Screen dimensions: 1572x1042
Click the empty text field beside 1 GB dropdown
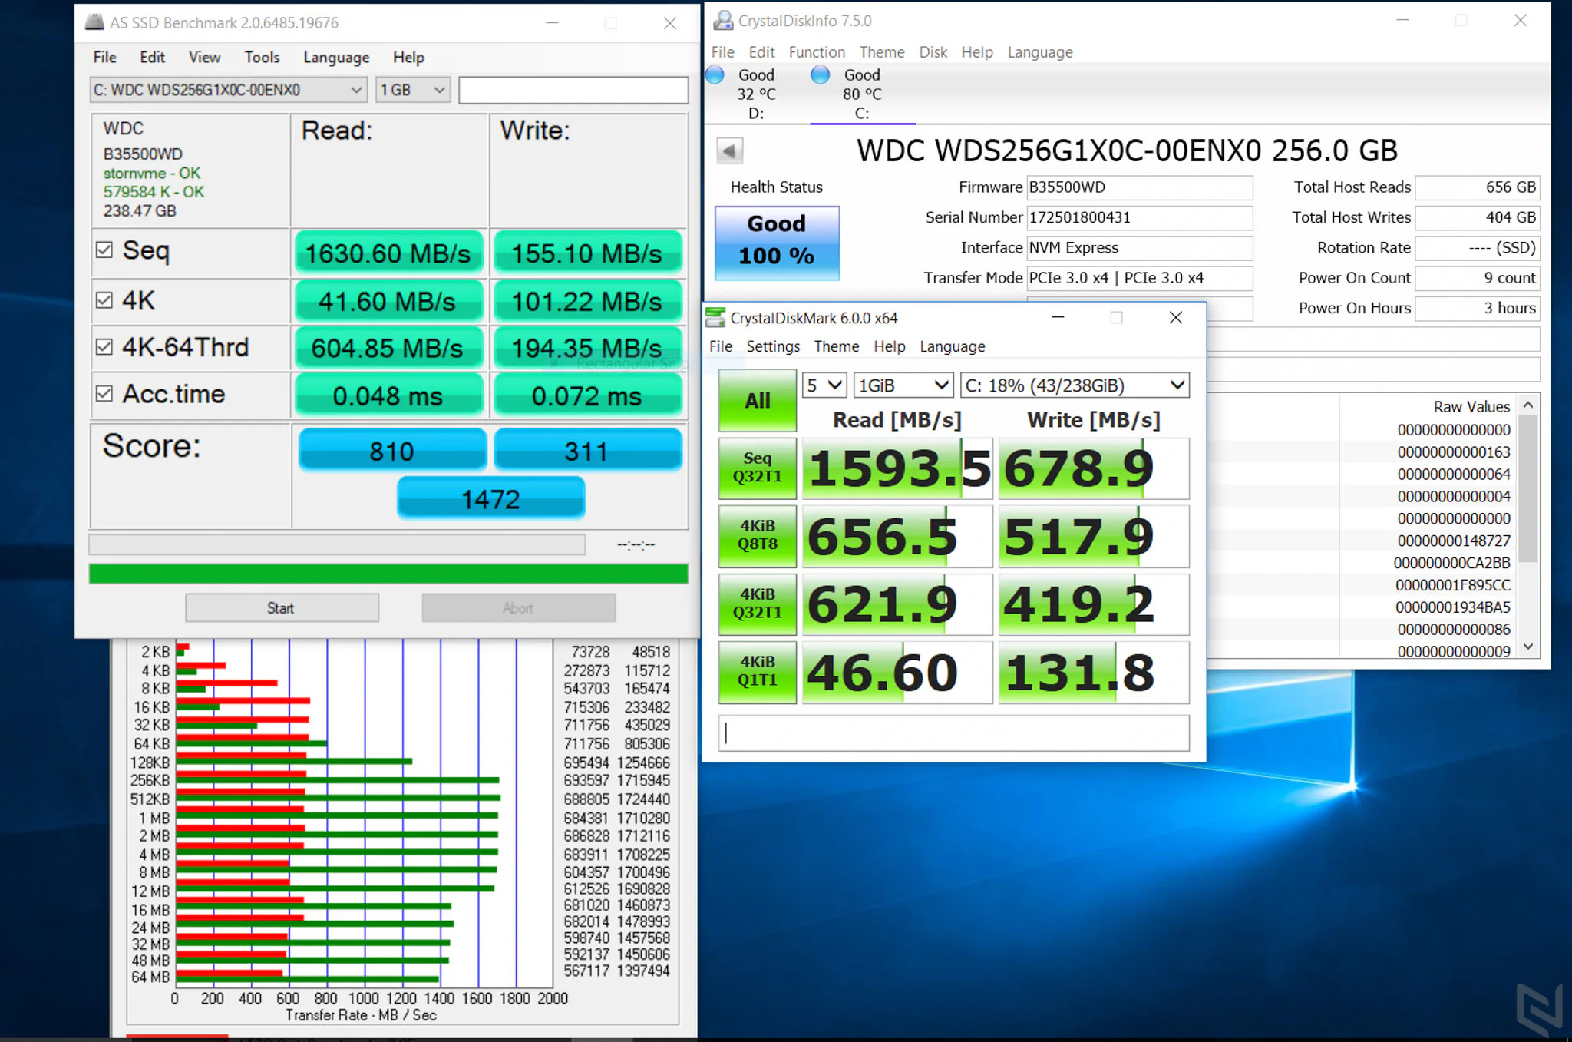pyautogui.click(x=573, y=90)
